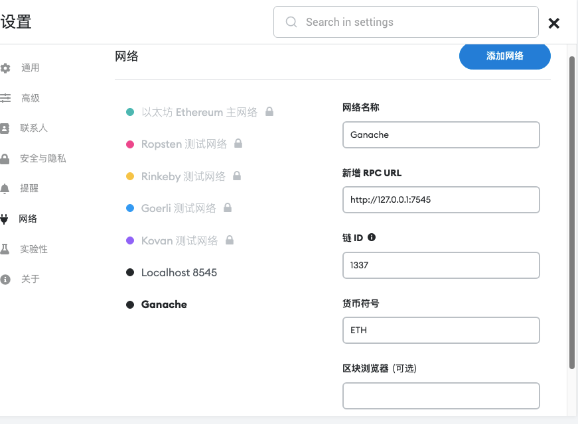Image resolution: width=578 pixels, height=424 pixels.
Task: Click the pink dot of Ropsten network
Action: click(130, 144)
